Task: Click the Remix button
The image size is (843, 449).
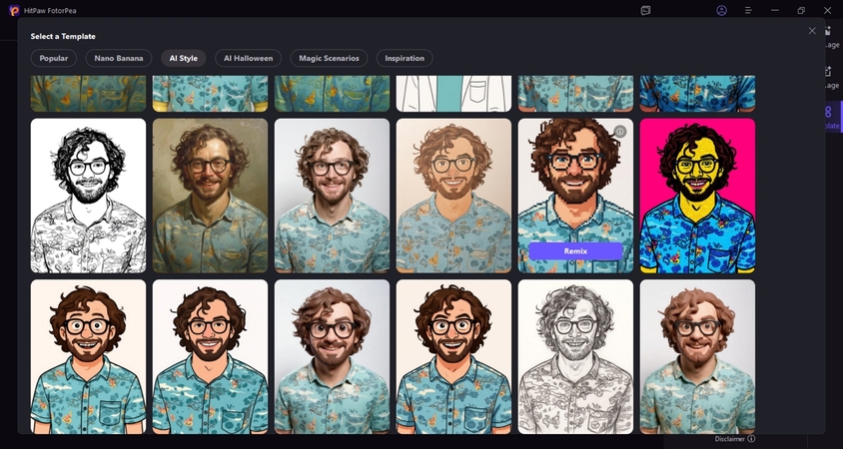Action: [575, 250]
